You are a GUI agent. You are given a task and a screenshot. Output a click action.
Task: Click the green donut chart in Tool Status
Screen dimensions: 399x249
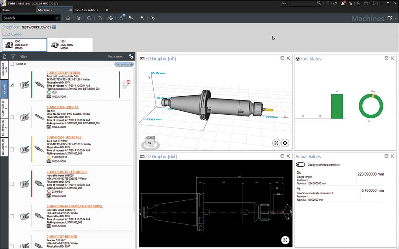371,106
